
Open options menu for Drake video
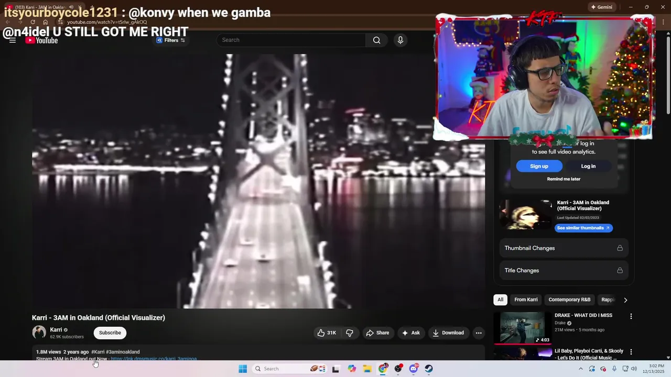pos(631,316)
